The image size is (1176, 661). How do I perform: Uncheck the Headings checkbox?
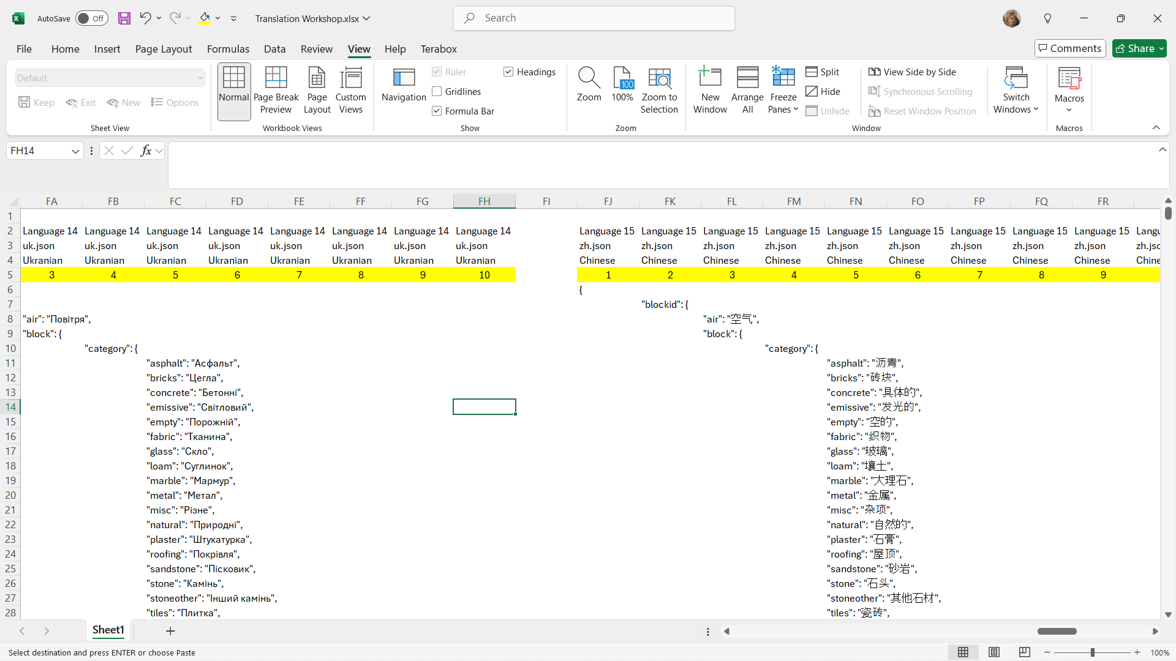[508, 72]
